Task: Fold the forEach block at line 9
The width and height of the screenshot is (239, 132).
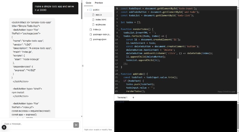Action: pyautogui.click(x=119, y=36)
